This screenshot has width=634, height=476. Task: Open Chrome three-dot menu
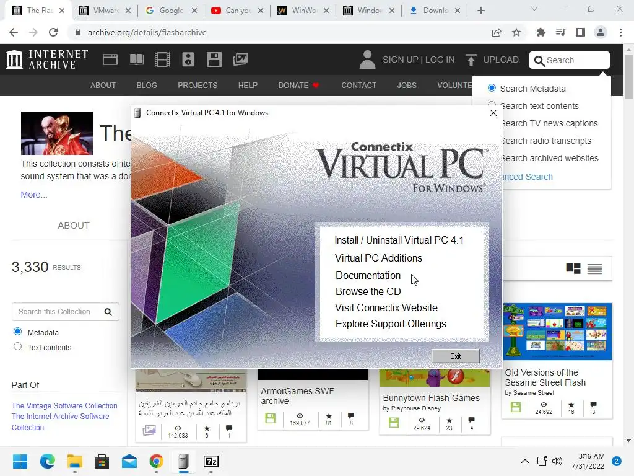620,32
